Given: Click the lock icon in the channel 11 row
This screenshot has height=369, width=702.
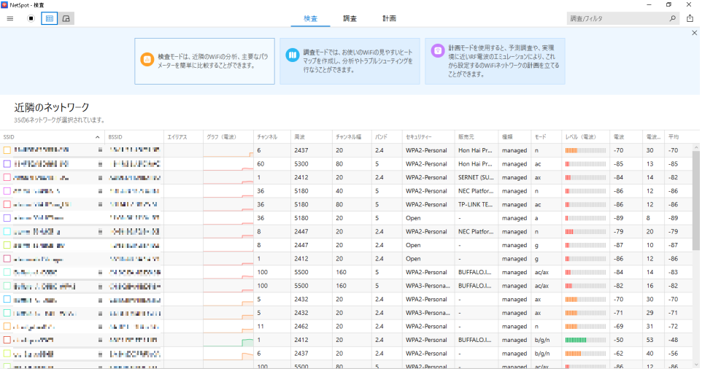Looking at the screenshot, I should tap(100, 327).
